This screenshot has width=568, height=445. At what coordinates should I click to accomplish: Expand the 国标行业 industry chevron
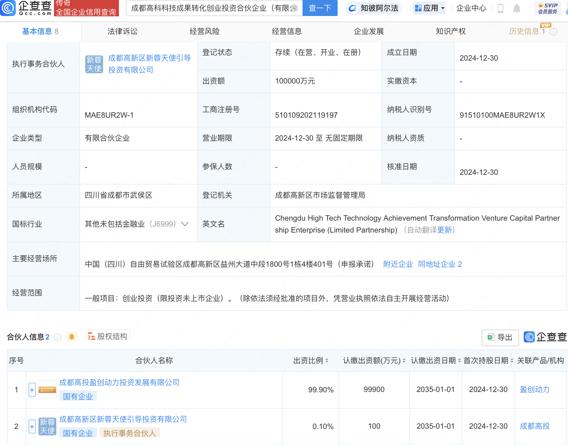click(185, 224)
